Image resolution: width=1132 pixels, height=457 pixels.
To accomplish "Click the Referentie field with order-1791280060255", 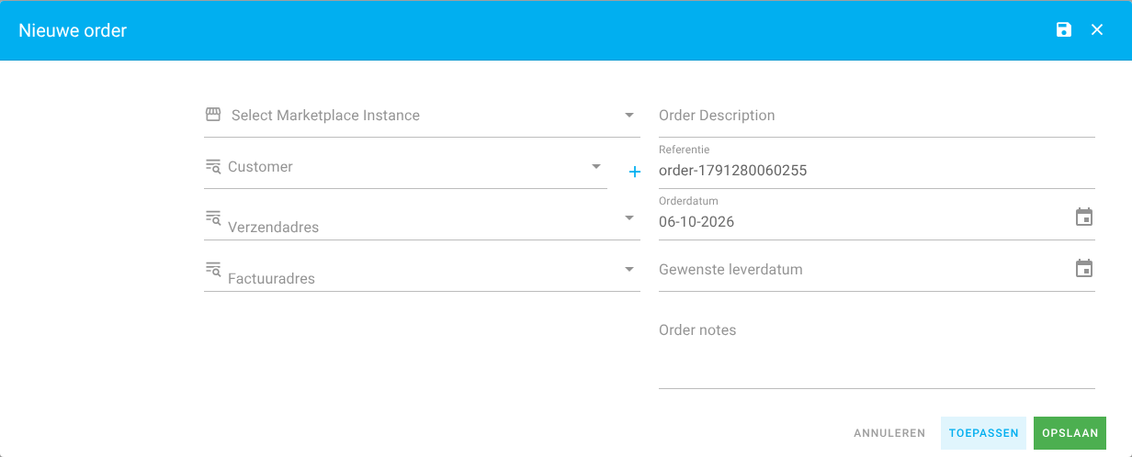I will (x=877, y=167).
